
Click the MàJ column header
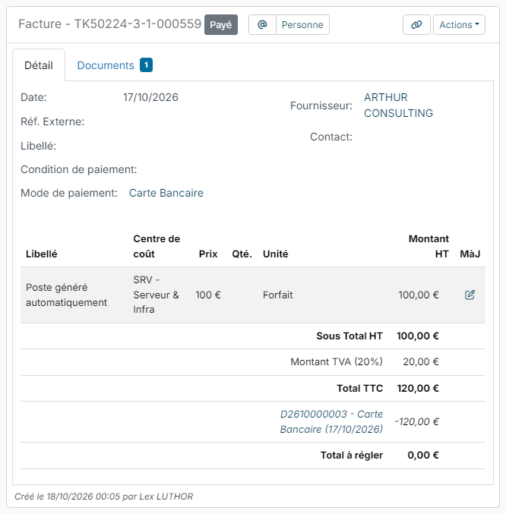point(470,254)
